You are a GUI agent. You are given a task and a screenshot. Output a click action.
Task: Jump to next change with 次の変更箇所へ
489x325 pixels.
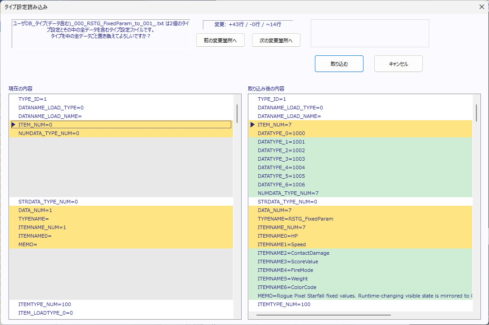tap(276, 40)
